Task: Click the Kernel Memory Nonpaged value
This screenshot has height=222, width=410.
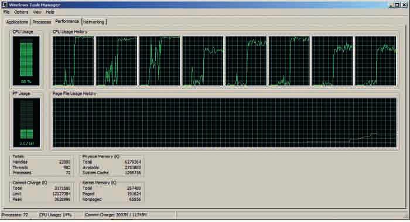Action: pyautogui.click(x=135, y=199)
